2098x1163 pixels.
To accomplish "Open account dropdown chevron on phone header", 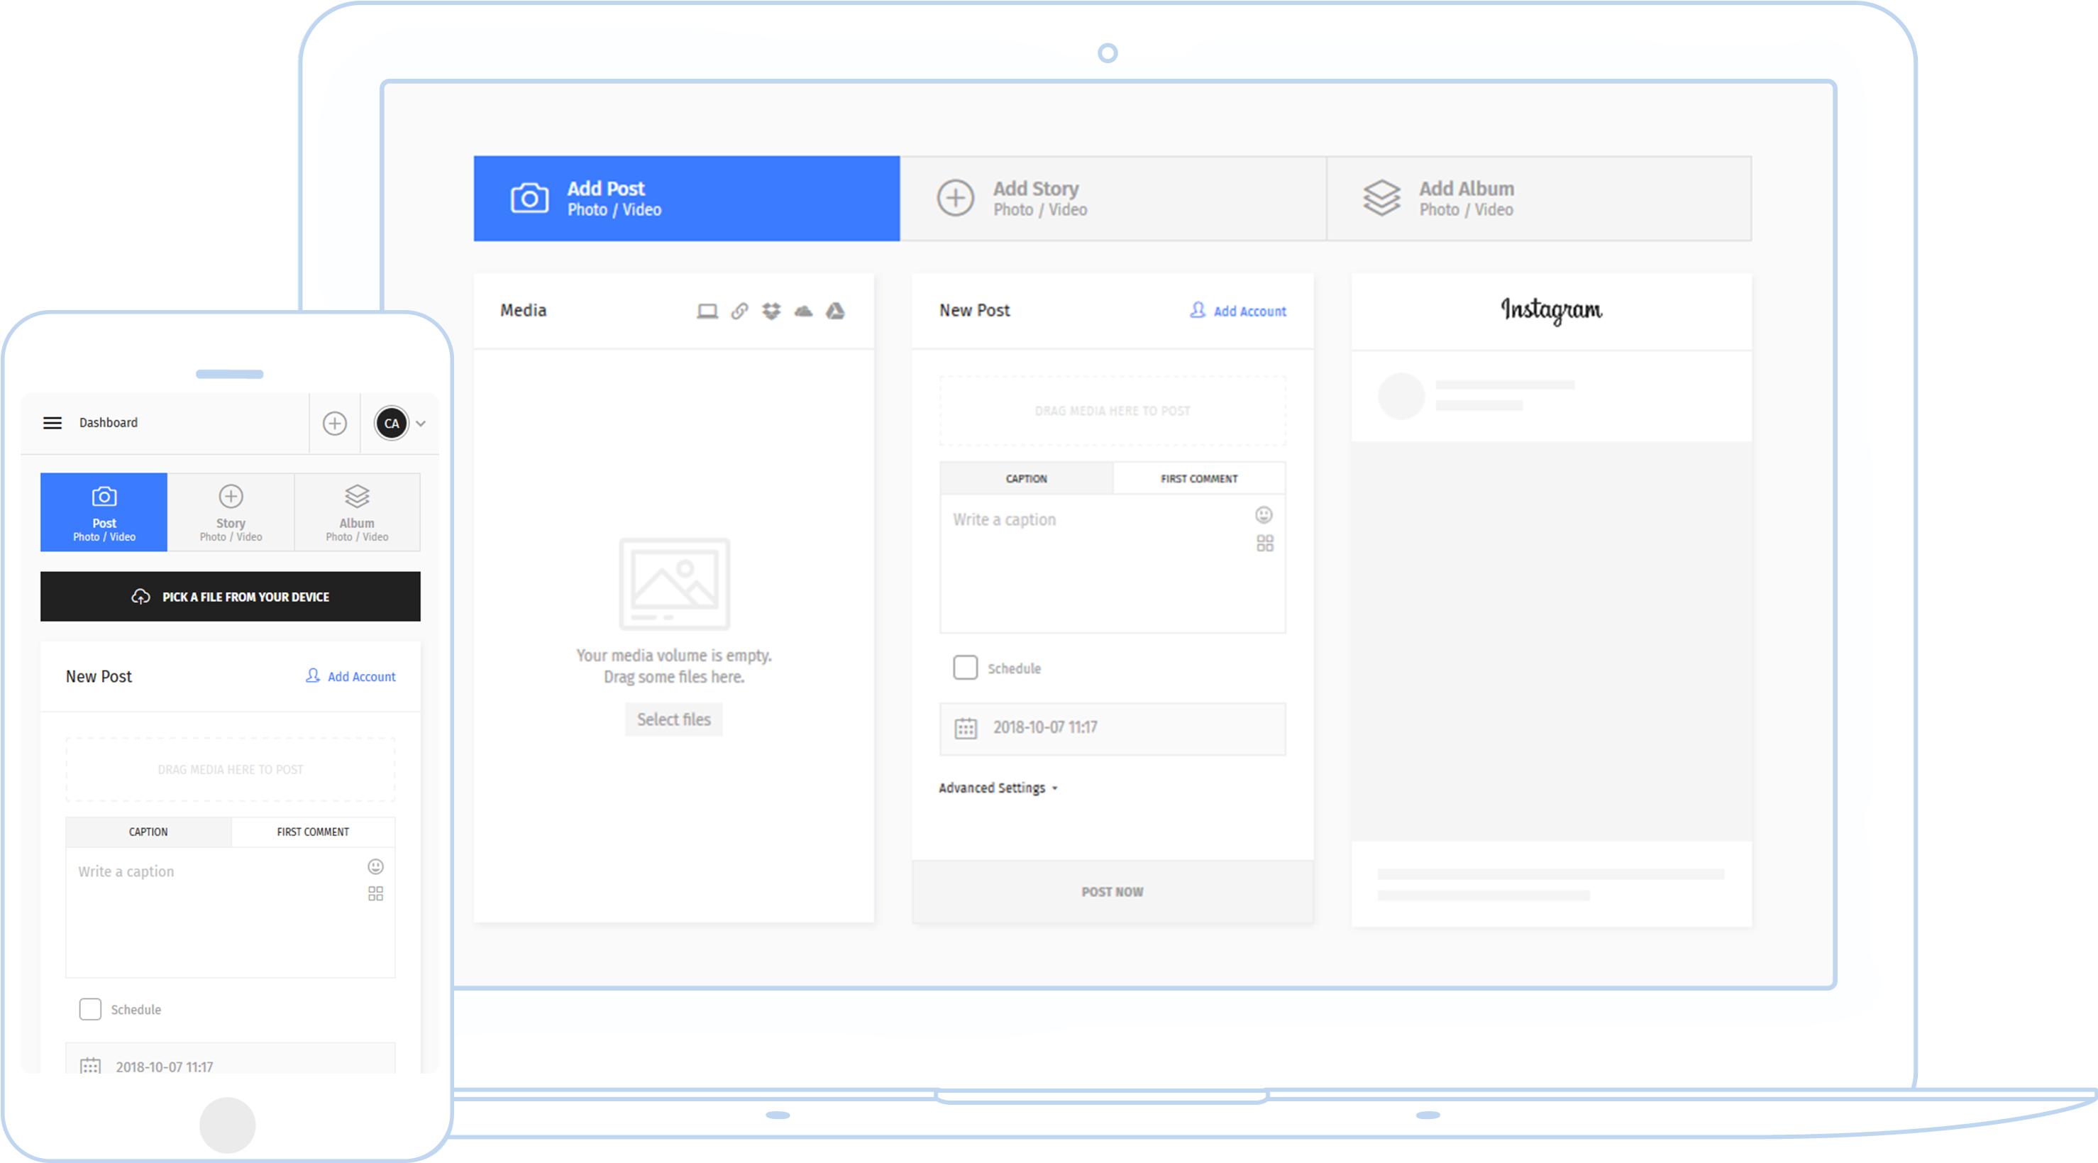I will [x=421, y=424].
